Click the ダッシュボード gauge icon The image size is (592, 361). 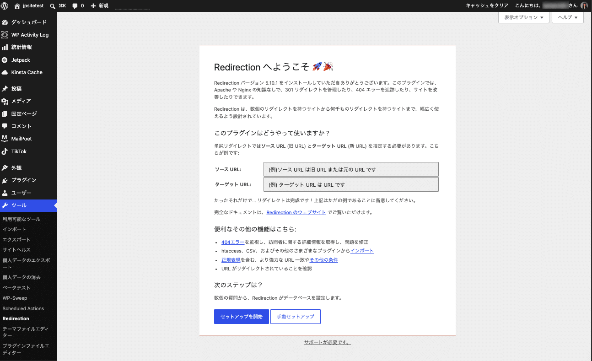[5, 22]
